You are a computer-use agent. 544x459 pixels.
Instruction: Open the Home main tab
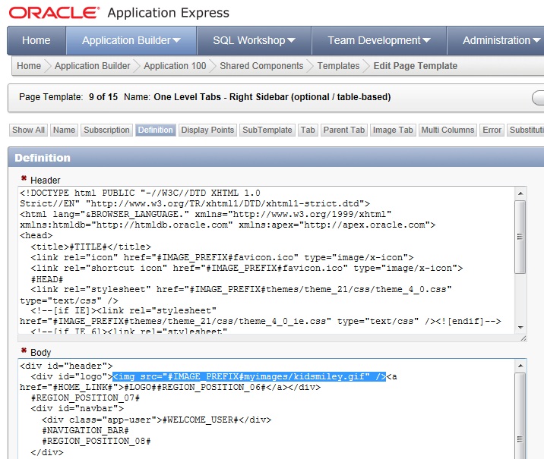click(36, 40)
